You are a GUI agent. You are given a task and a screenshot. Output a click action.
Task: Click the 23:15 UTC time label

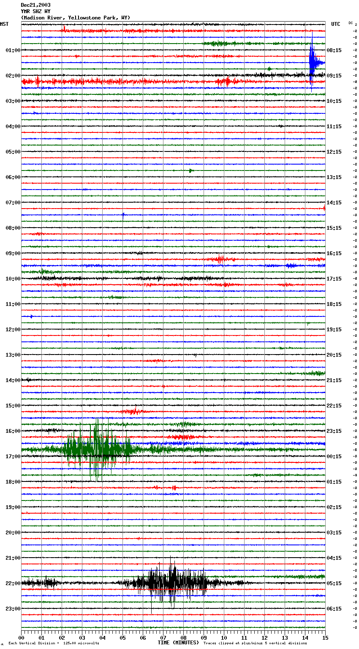pyautogui.click(x=334, y=431)
